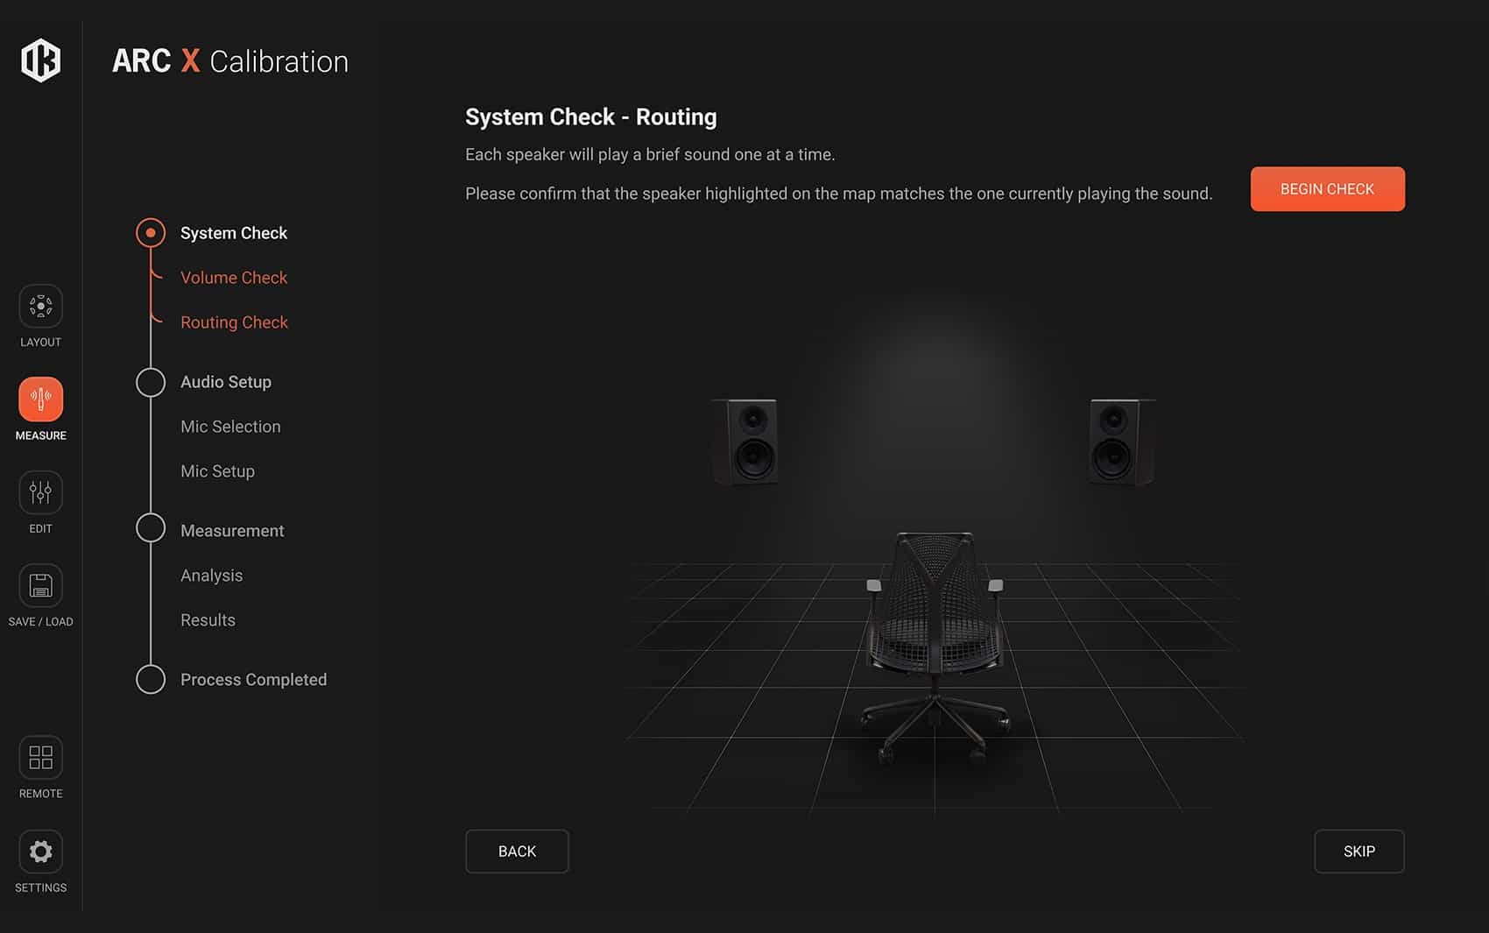Select the right speaker in room
The image size is (1489, 933).
1122,442
